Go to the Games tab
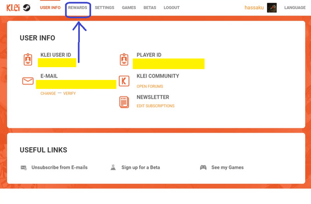This screenshot has height=204, width=311. click(x=129, y=8)
